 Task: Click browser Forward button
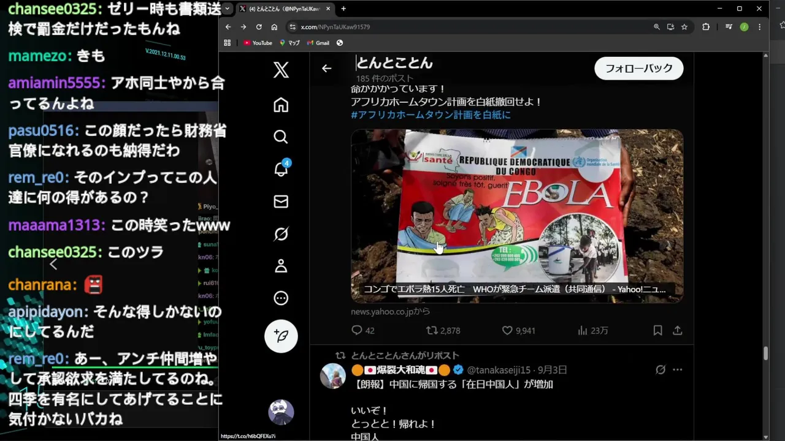click(243, 27)
